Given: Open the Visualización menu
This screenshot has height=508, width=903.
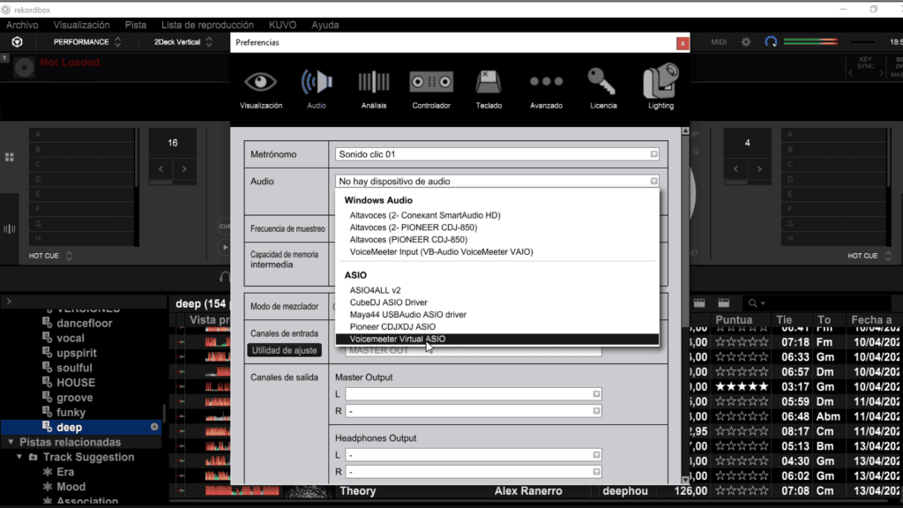Looking at the screenshot, I should coord(81,26).
